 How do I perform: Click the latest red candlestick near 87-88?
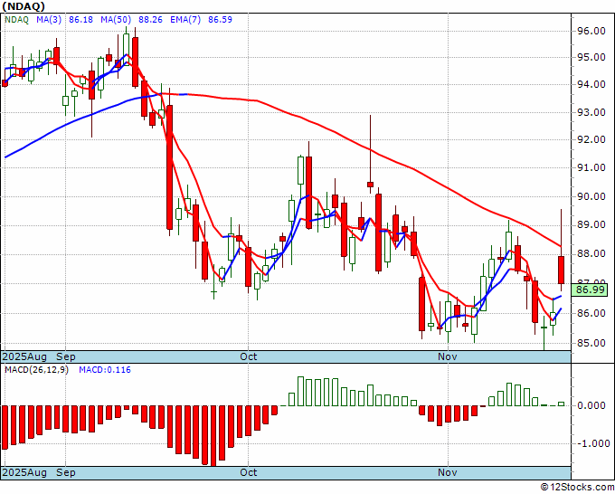click(x=562, y=270)
